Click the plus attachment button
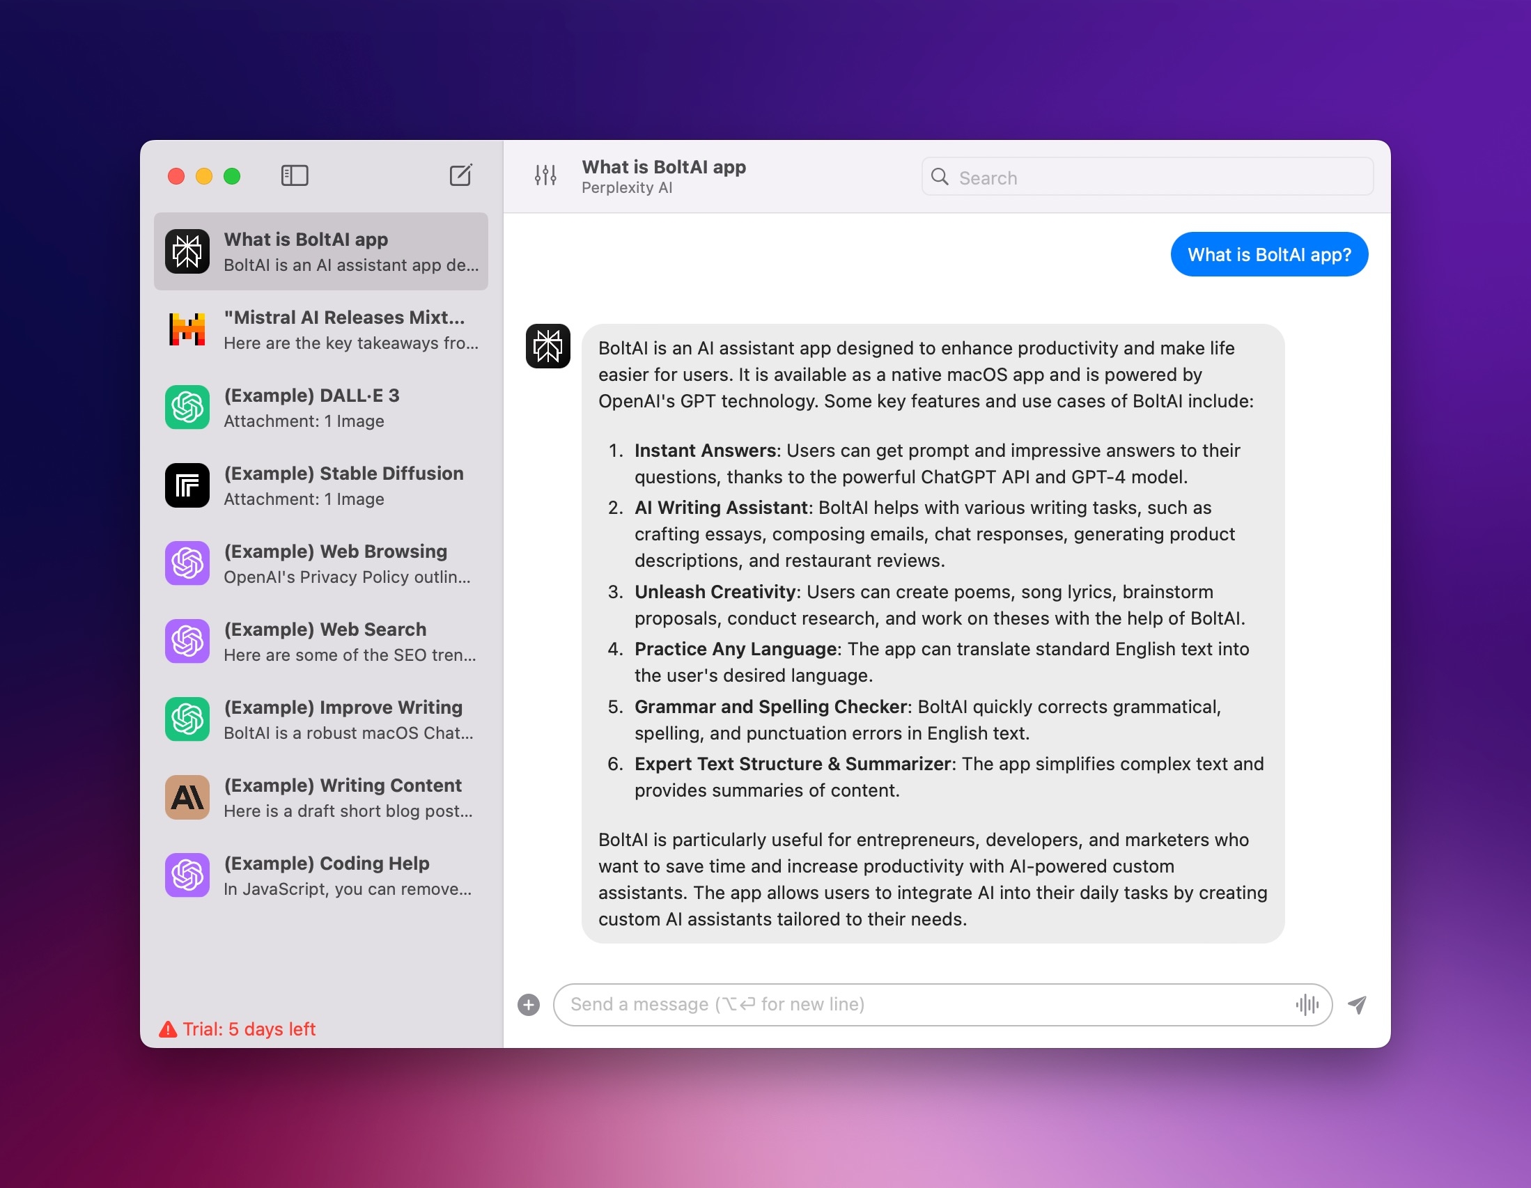1531x1188 pixels. (529, 1004)
